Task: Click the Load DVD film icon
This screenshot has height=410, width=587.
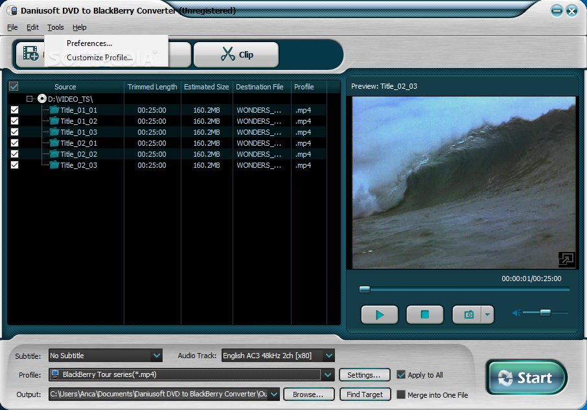Action: pyautogui.click(x=30, y=53)
